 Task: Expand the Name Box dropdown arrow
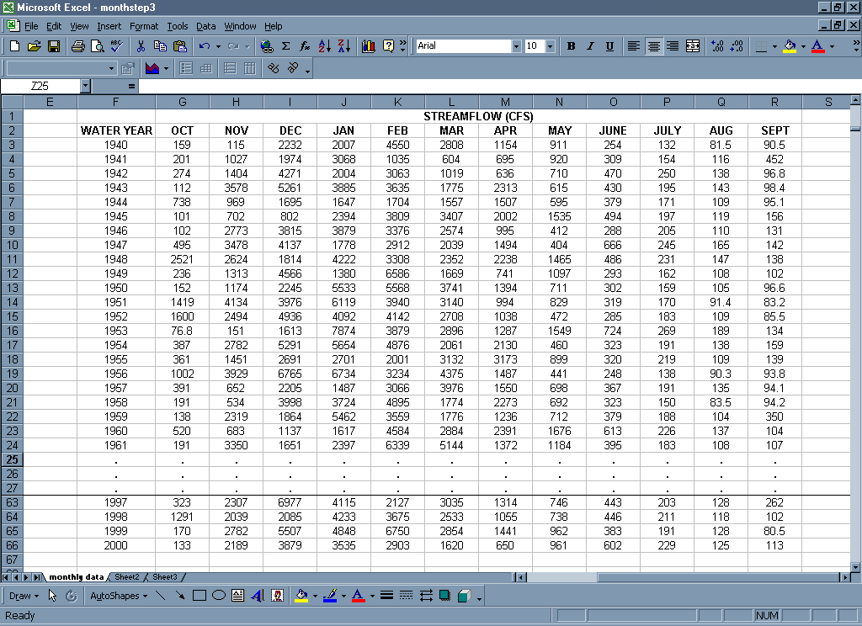click(85, 86)
